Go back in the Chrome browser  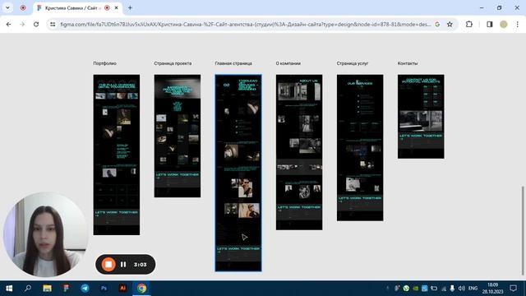point(9,24)
